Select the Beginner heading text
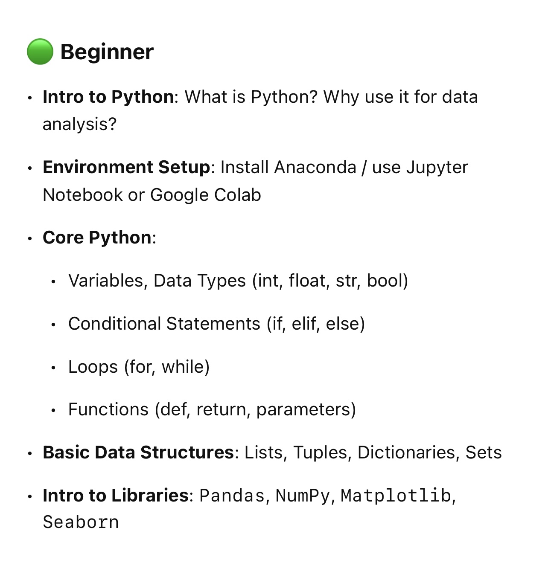 (x=107, y=52)
